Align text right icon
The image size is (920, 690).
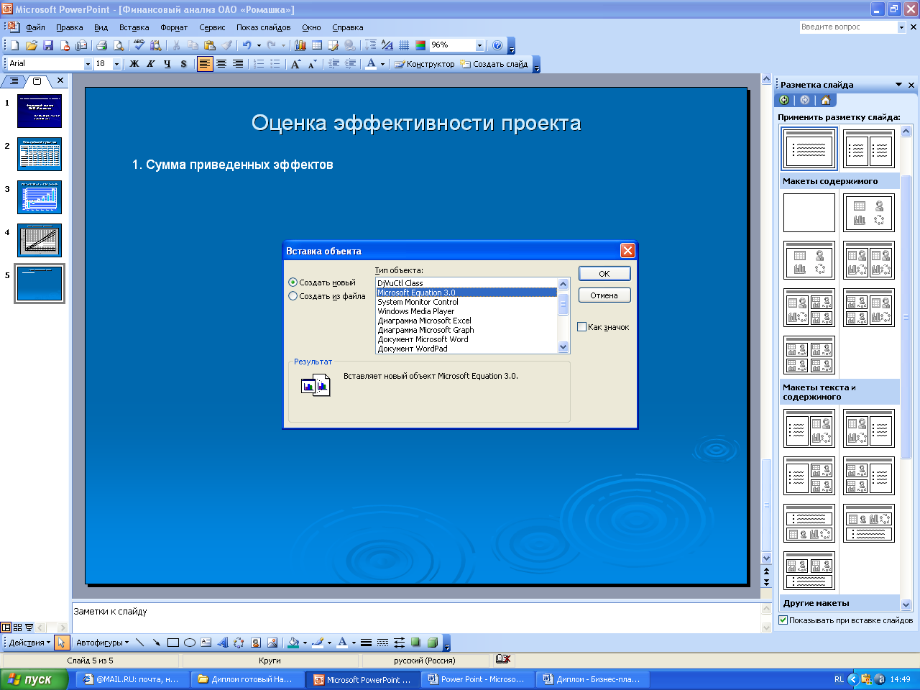tap(238, 64)
